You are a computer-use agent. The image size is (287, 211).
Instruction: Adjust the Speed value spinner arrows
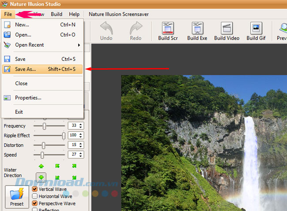click(x=81, y=155)
